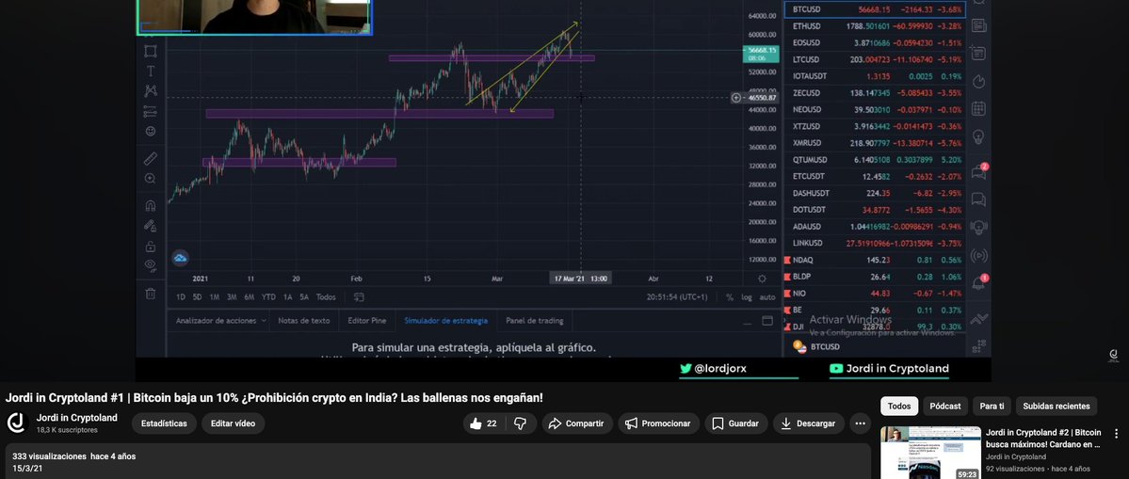Toggle lock all drawings padlock icon
Image resolution: width=1129 pixels, height=479 pixels.
pos(151,246)
